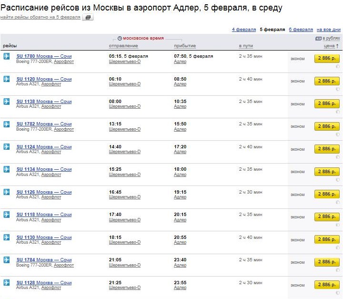
Task: Click the airplane icon next to SU 1124
Action: click(7, 147)
